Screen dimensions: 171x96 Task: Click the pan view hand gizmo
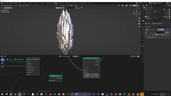[139, 21]
